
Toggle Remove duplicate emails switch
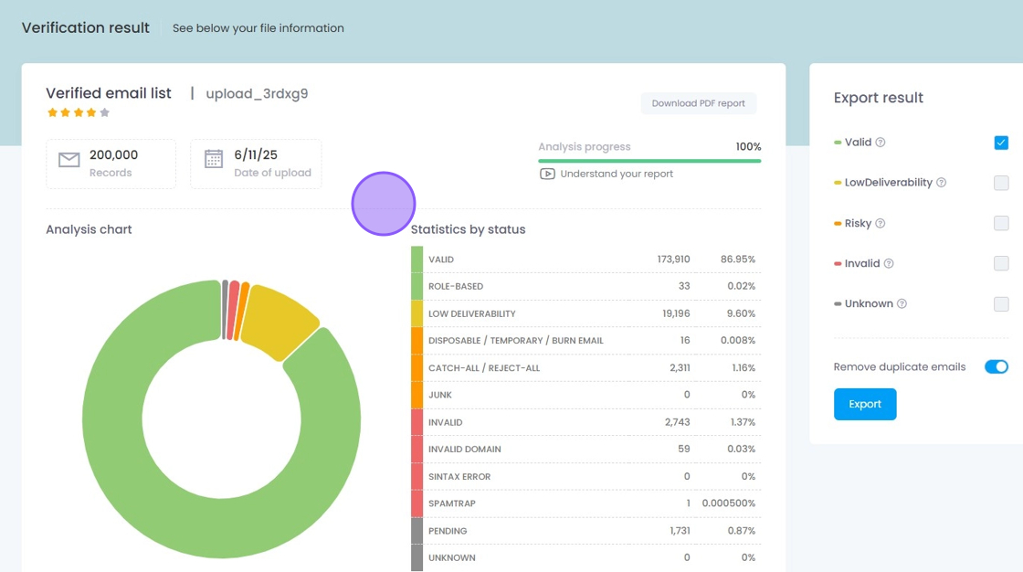996,366
